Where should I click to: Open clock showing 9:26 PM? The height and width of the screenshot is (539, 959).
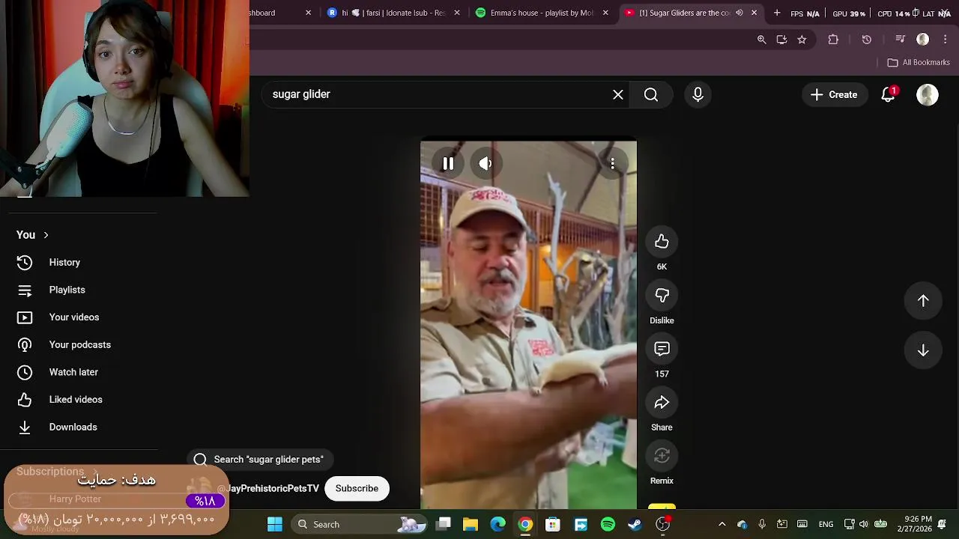(x=919, y=524)
